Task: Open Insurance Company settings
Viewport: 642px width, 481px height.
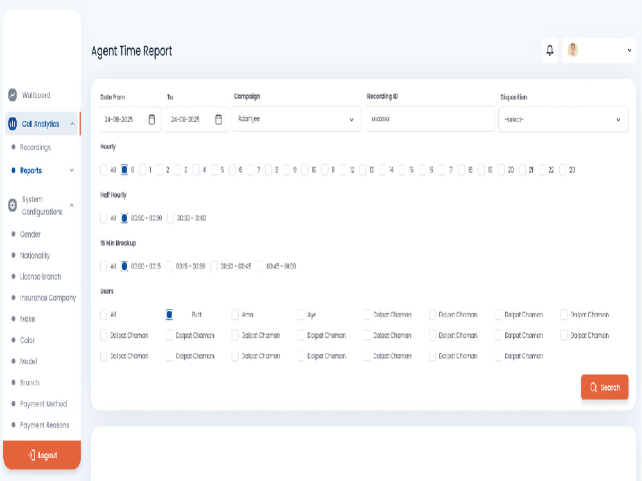Action: (48, 298)
